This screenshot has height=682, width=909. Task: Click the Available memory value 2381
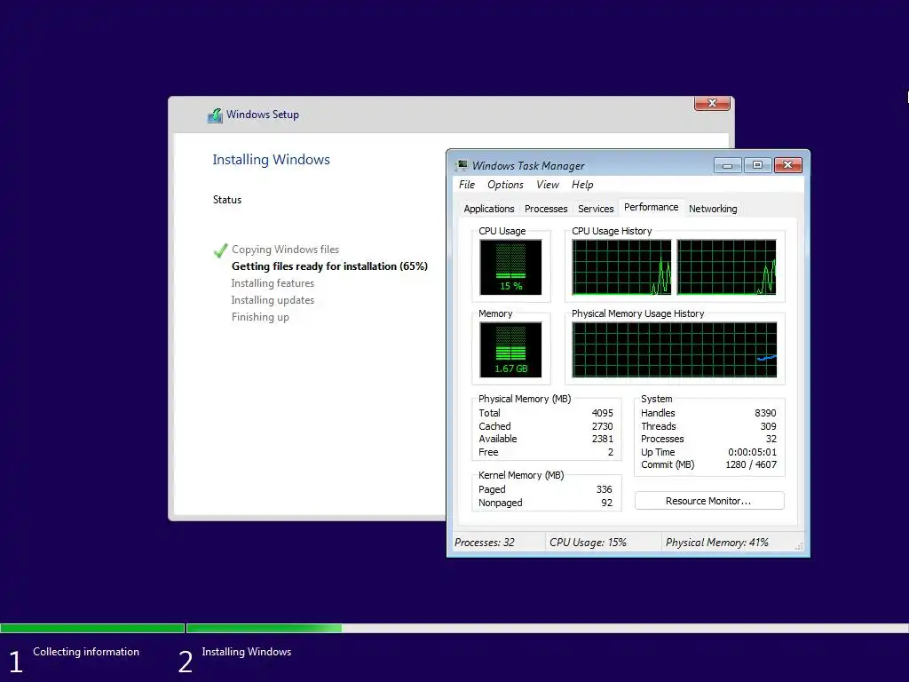[603, 439]
